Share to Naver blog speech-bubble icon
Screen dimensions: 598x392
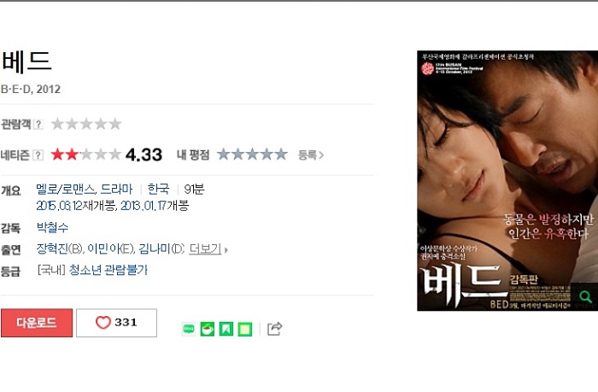click(189, 329)
